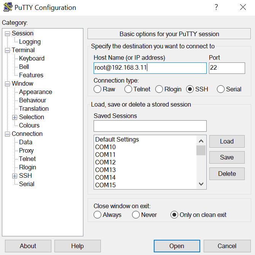Select the Serial connection type radio button
This screenshot has width=255, height=255.
(x=220, y=89)
